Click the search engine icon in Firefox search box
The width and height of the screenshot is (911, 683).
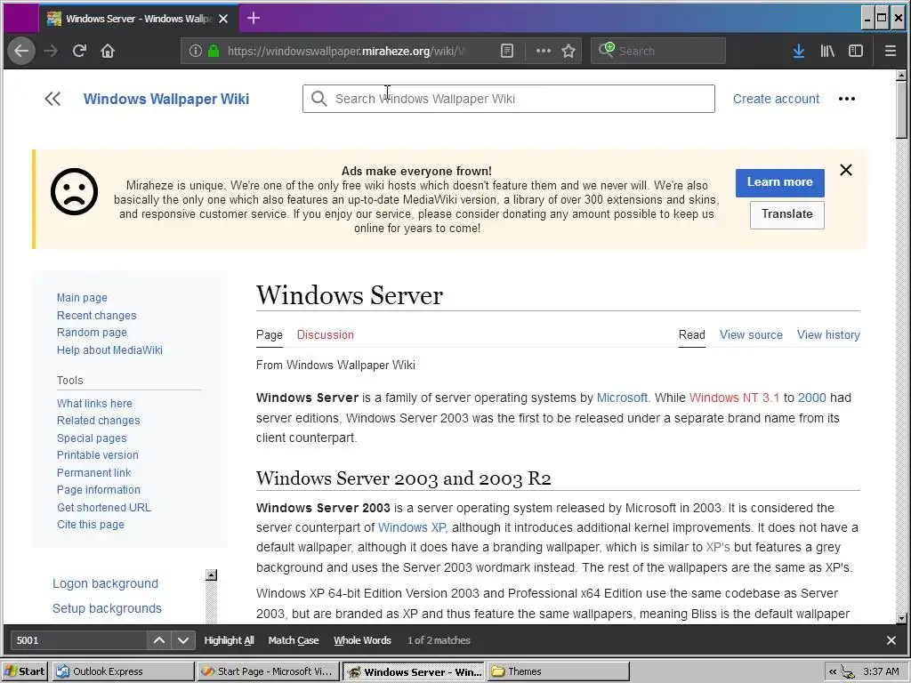click(x=607, y=50)
